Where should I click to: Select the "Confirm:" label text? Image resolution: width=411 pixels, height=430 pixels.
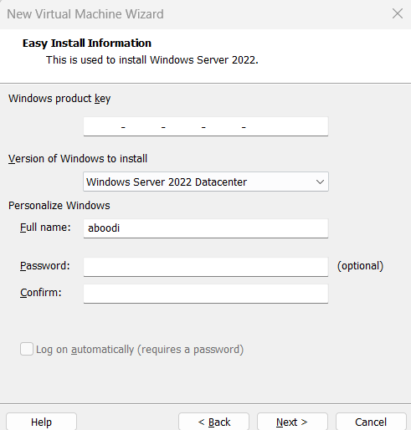41,293
